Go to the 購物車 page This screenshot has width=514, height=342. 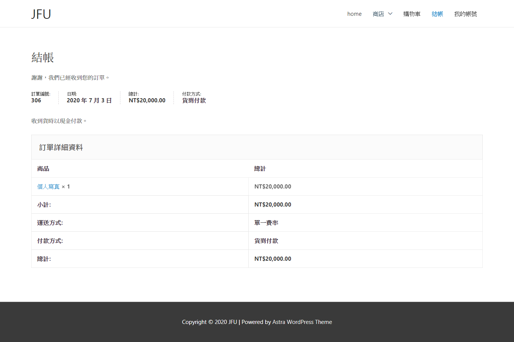click(x=412, y=14)
